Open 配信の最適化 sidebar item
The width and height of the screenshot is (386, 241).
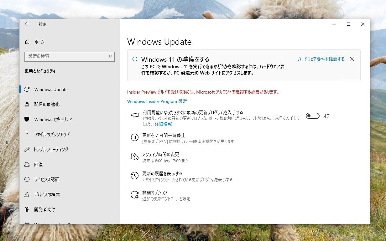click(69, 105)
